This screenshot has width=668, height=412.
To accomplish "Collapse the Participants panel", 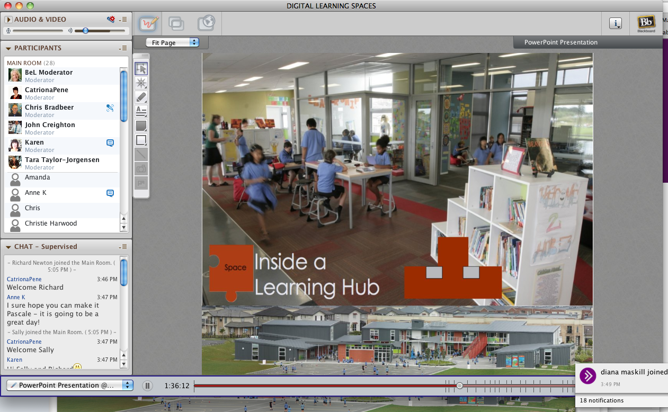I will [x=7, y=48].
